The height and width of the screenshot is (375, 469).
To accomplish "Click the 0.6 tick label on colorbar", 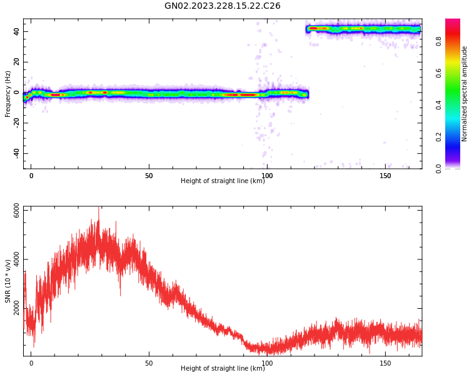I will click(438, 73).
